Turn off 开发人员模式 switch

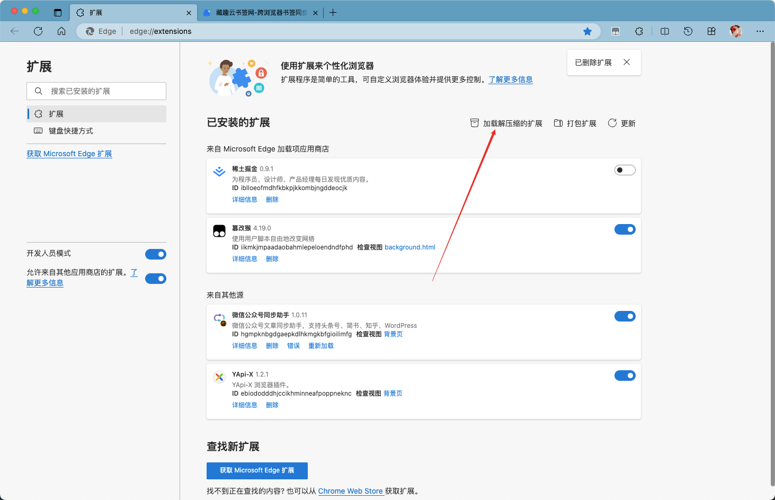pos(155,254)
